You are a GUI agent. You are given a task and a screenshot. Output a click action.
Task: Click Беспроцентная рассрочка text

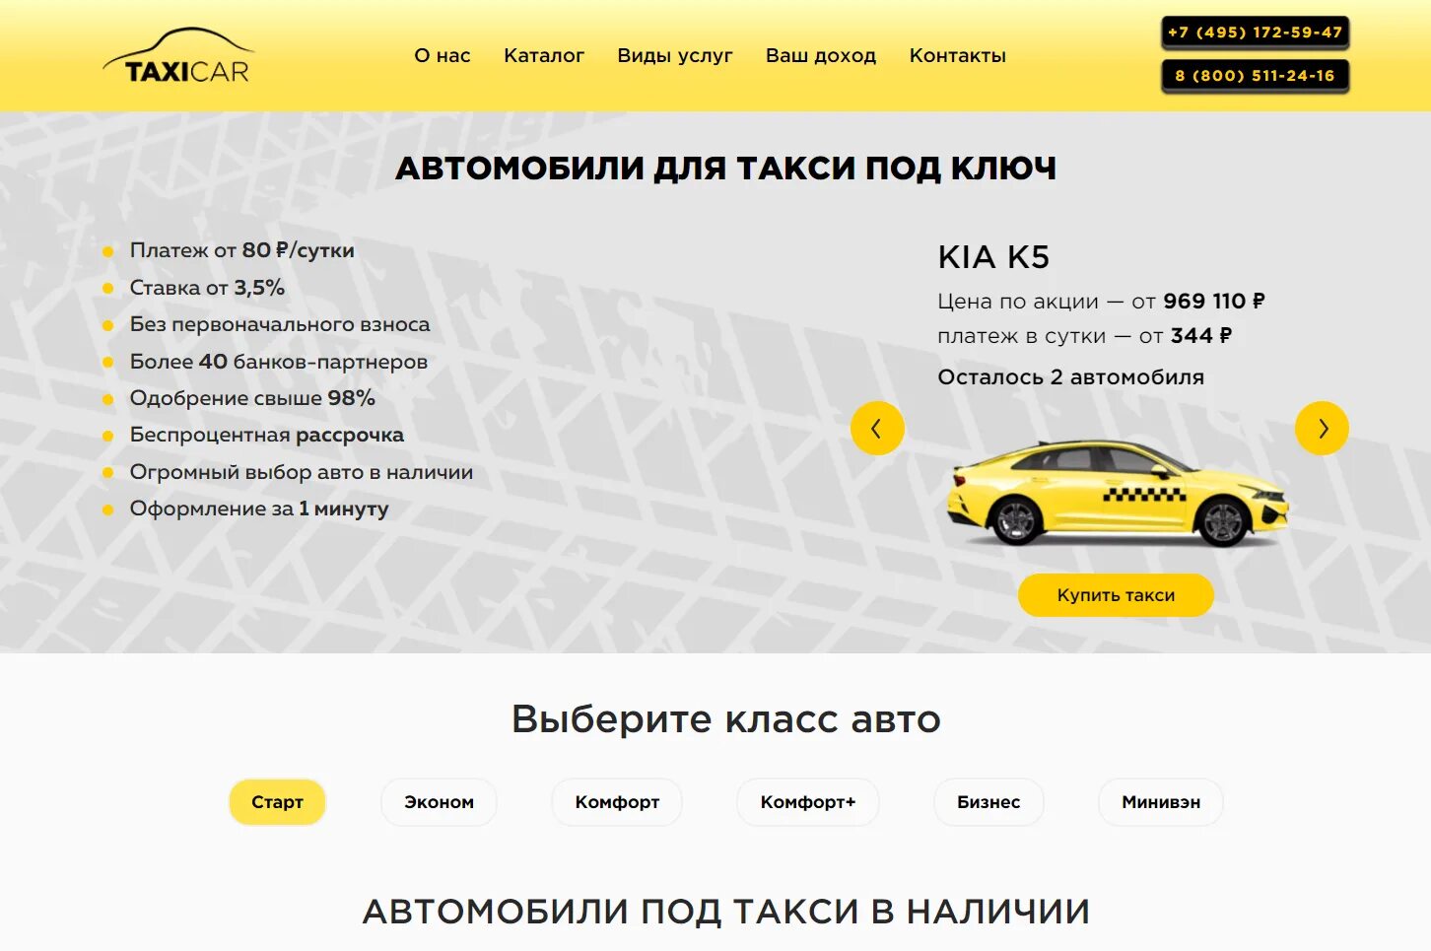(267, 435)
